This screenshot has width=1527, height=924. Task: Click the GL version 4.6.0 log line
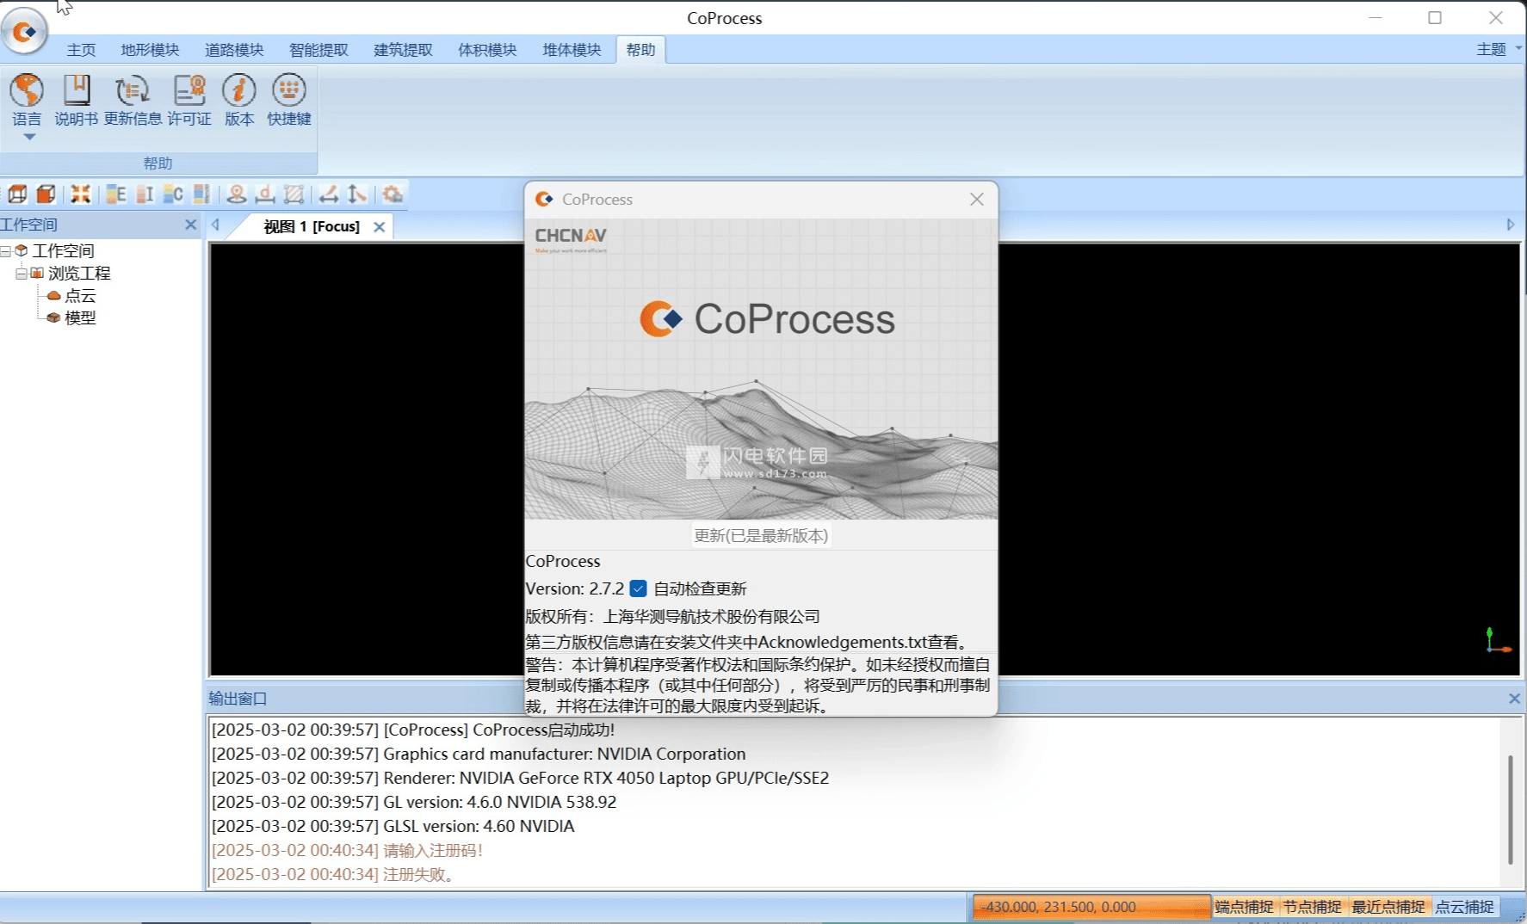pos(414,802)
